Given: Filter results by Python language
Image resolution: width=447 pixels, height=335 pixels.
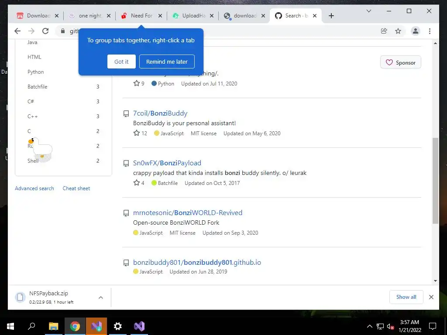Looking at the screenshot, I should [x=36, y=72].
